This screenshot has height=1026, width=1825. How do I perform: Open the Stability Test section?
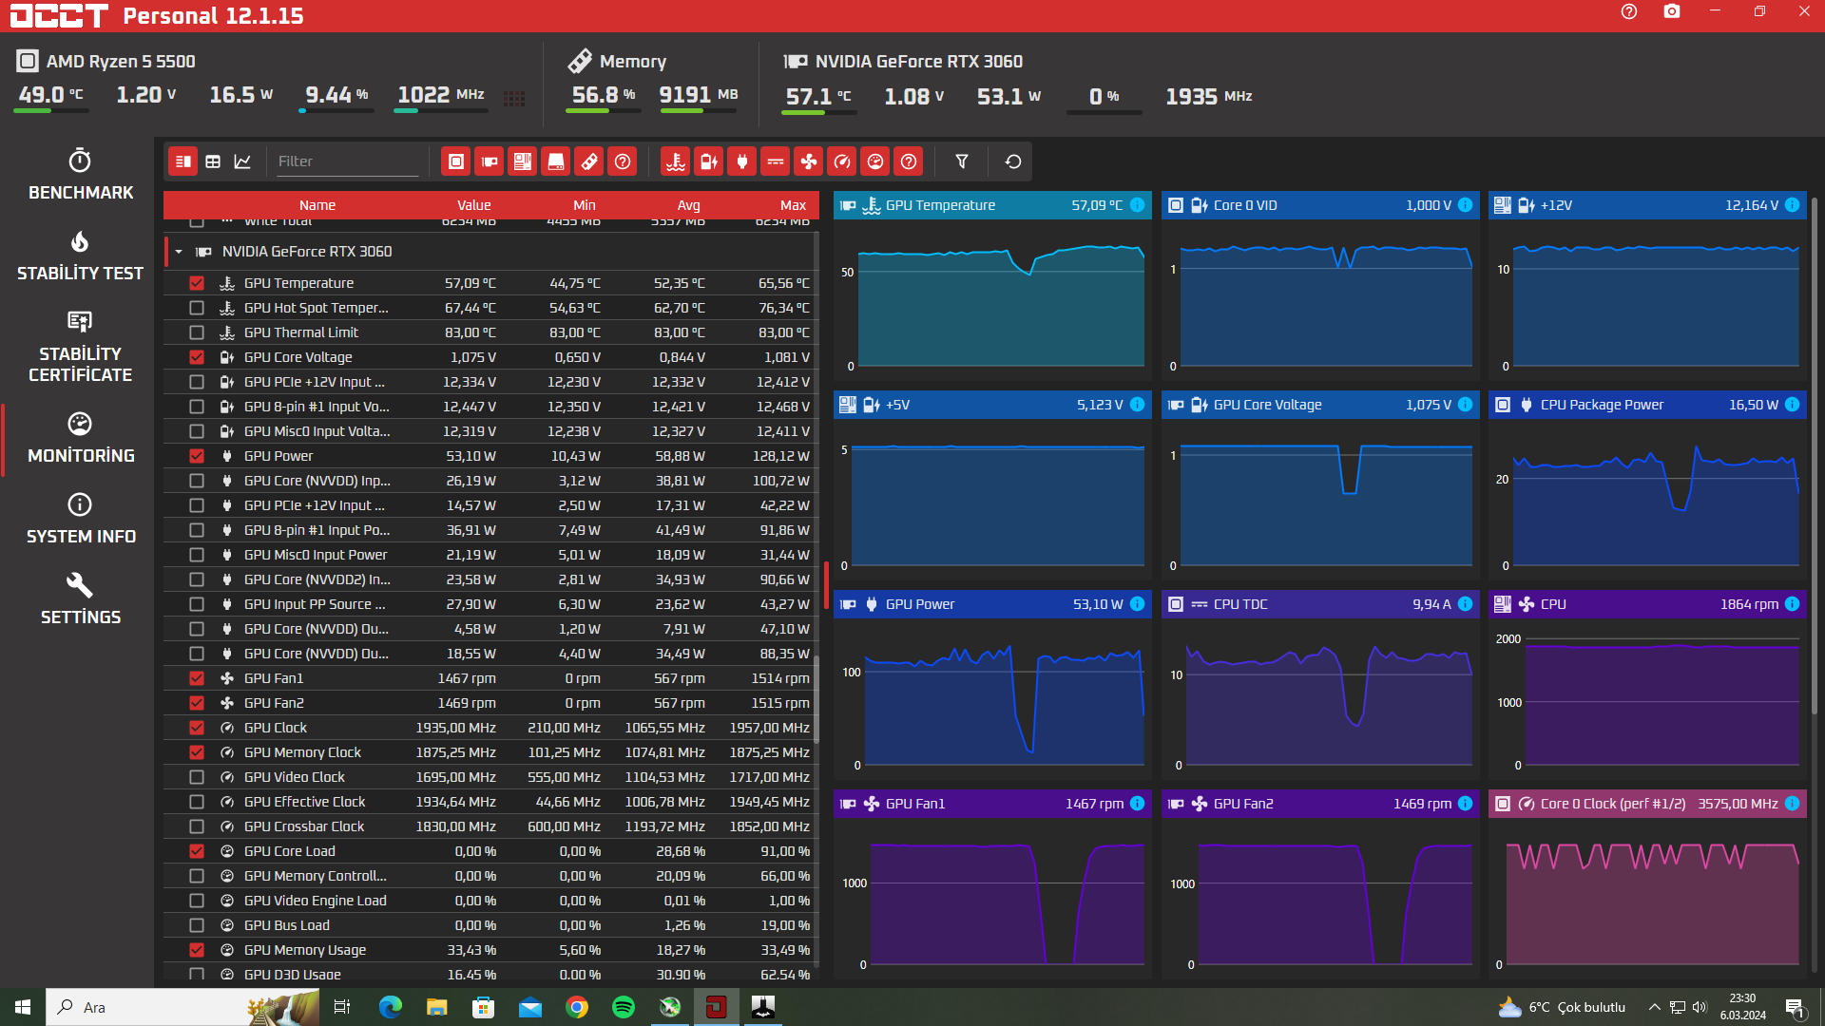coord(80,256)
